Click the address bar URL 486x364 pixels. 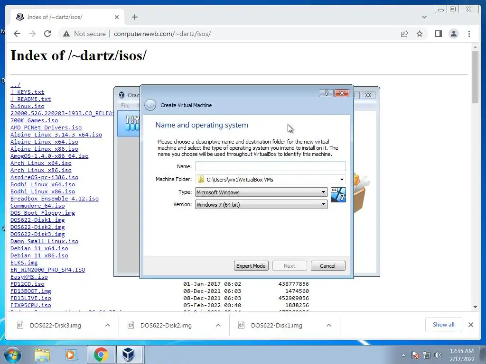[162, 34]
